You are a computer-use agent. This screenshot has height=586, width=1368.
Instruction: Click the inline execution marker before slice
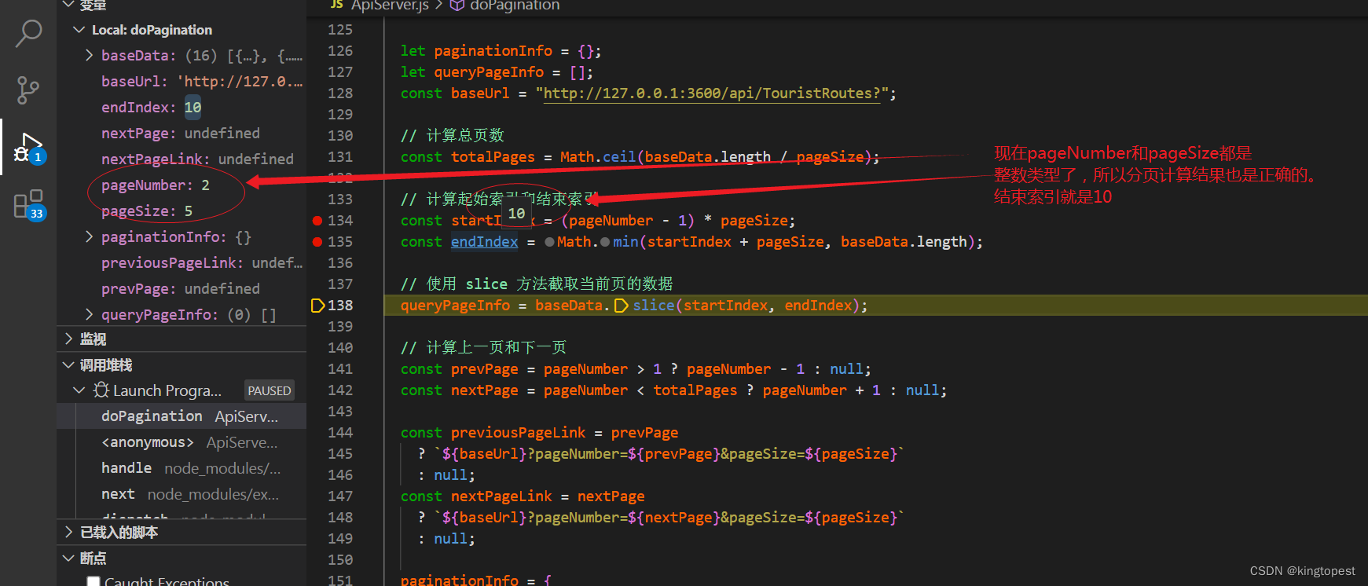621,306
